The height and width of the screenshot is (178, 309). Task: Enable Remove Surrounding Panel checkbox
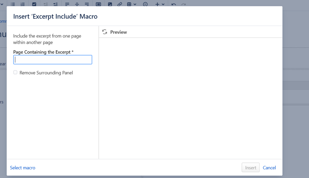point(15,72)
